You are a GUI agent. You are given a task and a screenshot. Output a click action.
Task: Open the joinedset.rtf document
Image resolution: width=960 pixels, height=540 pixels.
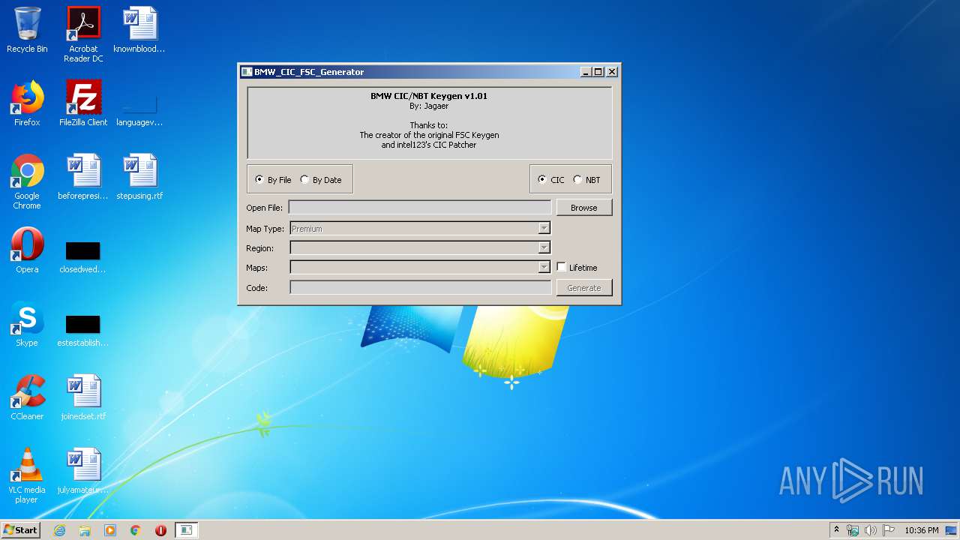click(83, 397)
